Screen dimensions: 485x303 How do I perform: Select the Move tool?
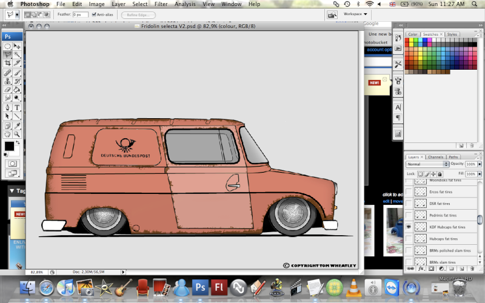tap(17, 47)
